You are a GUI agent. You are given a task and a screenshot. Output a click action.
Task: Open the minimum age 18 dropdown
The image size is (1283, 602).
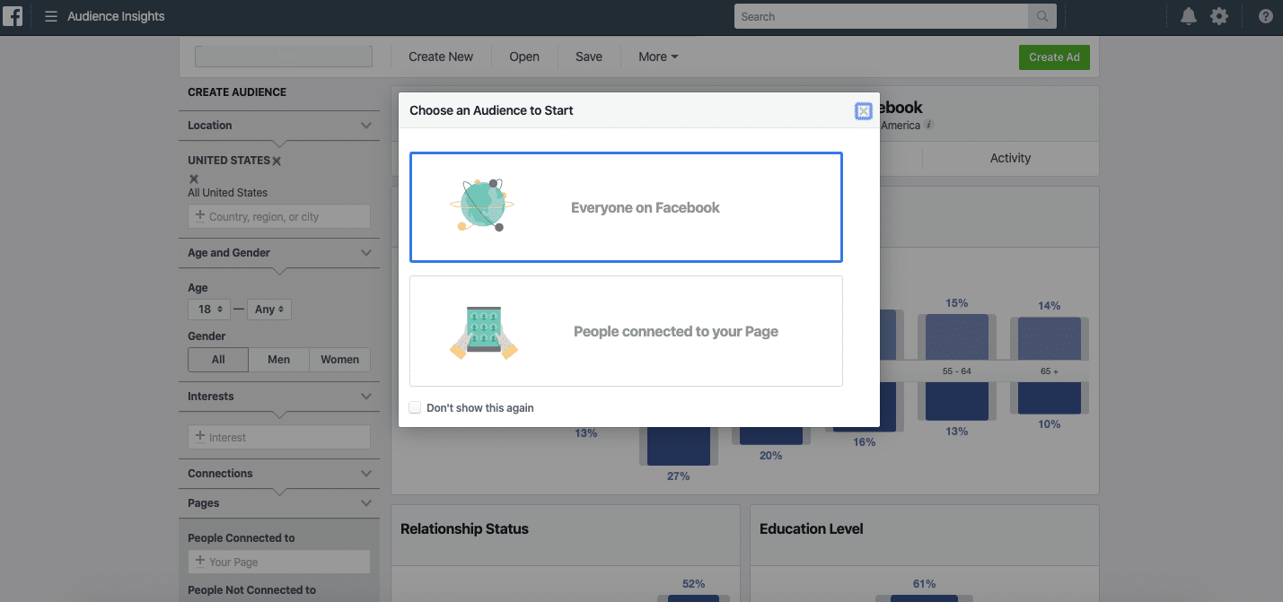(209, 310)
